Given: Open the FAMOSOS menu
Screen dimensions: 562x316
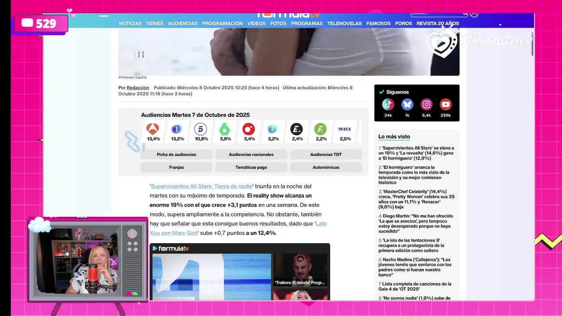Looking at the screenshot, I should (x=378, y=24).
